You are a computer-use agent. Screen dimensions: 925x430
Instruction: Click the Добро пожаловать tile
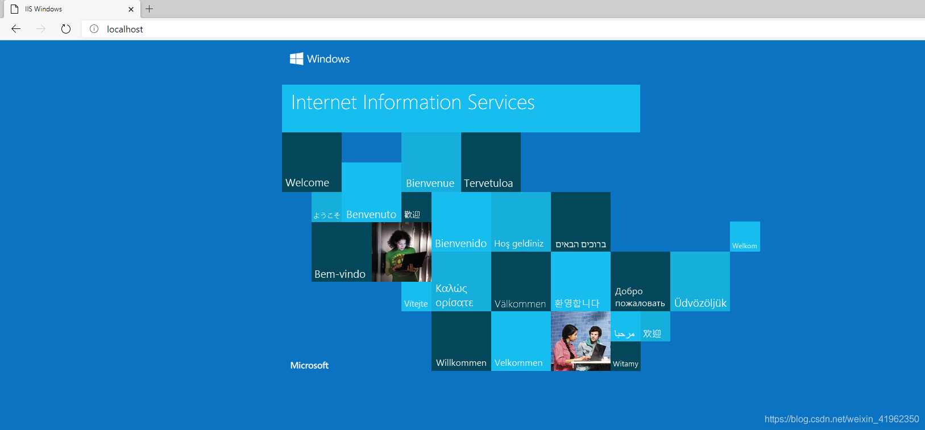[x=640, y=281]
